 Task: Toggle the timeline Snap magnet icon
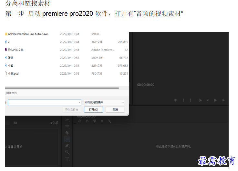click(87, 121)
